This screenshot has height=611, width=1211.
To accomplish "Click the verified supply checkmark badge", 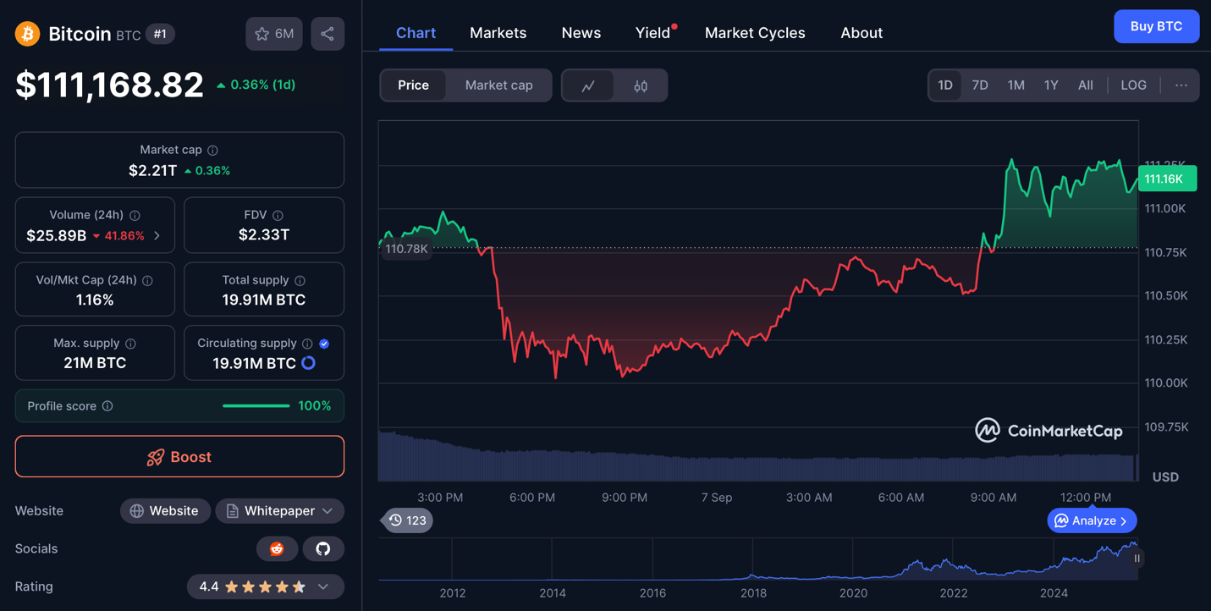I will (x=325, y=344).
